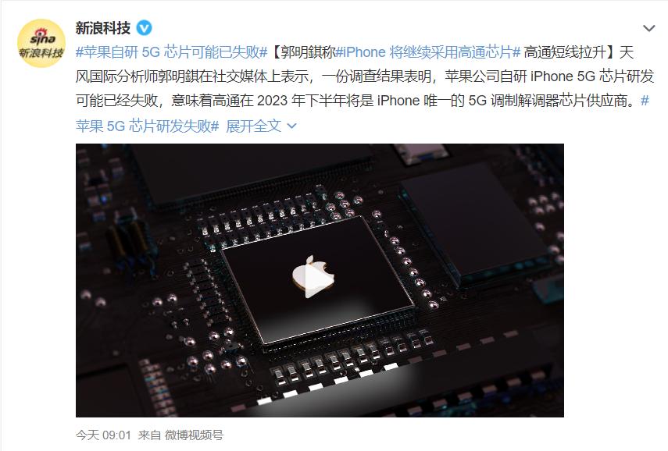Screen dimensions: 668x451
Task: Play the Apple chip video
Action: (x=314, y=282)
